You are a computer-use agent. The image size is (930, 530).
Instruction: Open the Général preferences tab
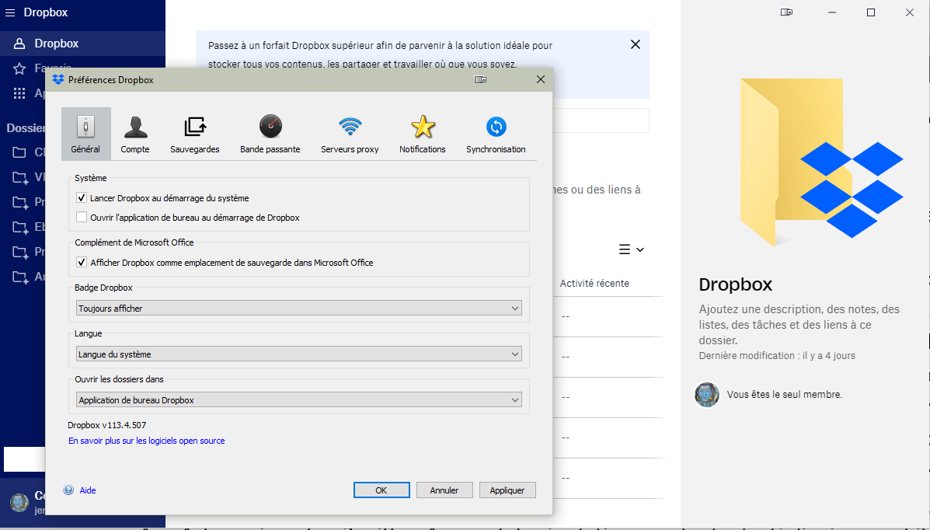tap(85, 134)
